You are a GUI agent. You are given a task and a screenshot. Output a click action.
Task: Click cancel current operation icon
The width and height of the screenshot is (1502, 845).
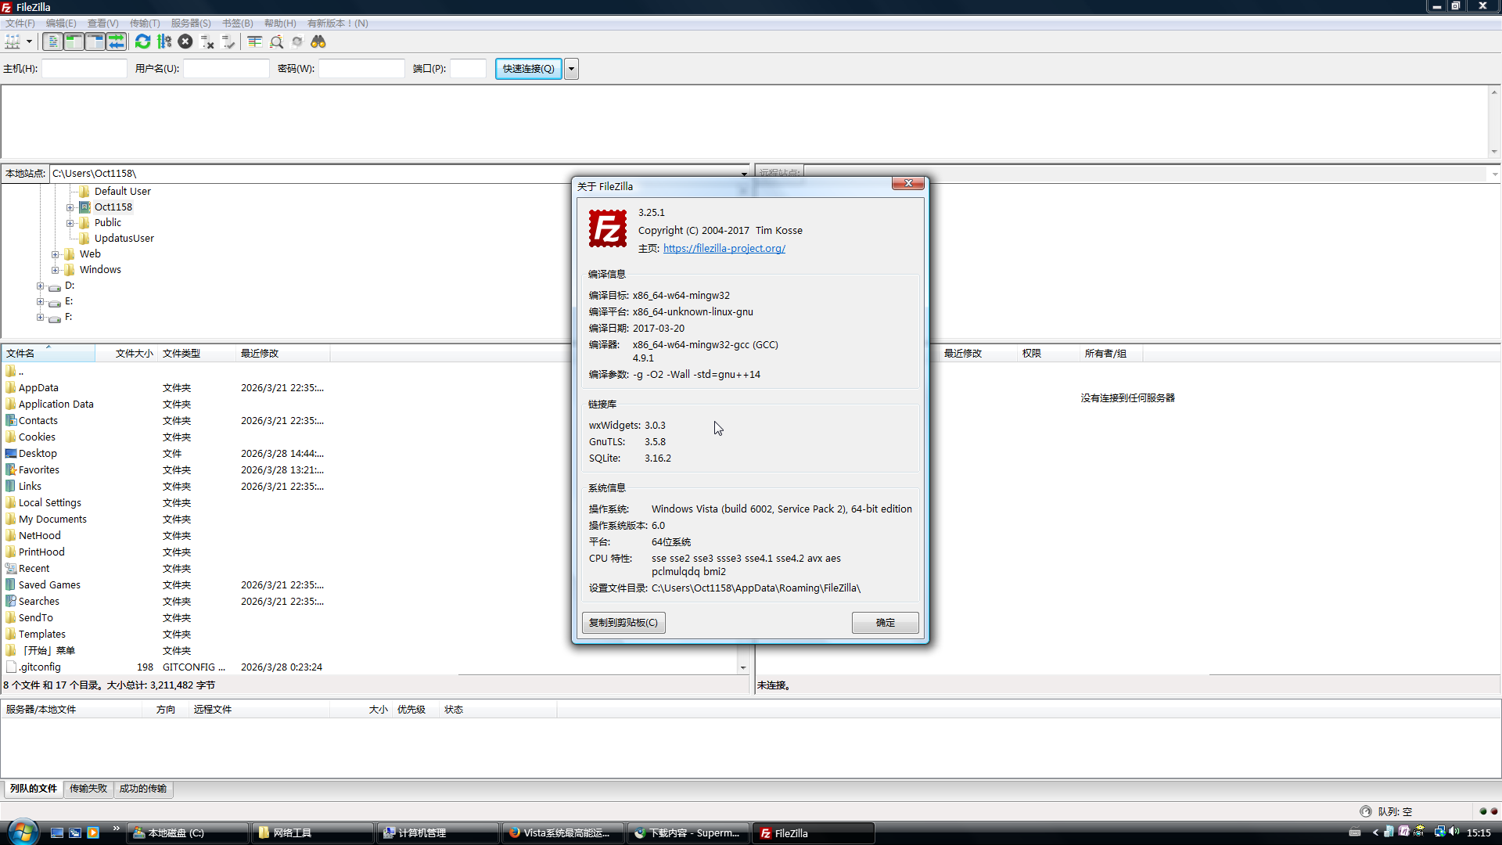[x=185, y=42]
